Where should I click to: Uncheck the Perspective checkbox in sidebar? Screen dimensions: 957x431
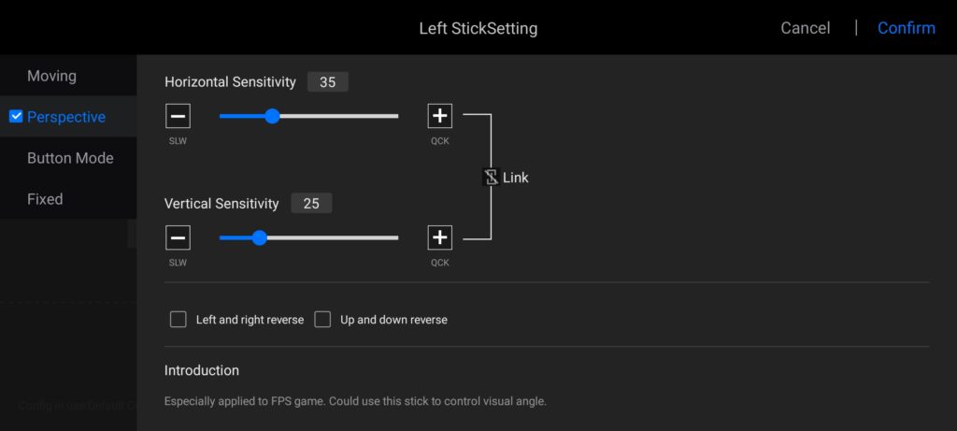[x=16, y=117]
